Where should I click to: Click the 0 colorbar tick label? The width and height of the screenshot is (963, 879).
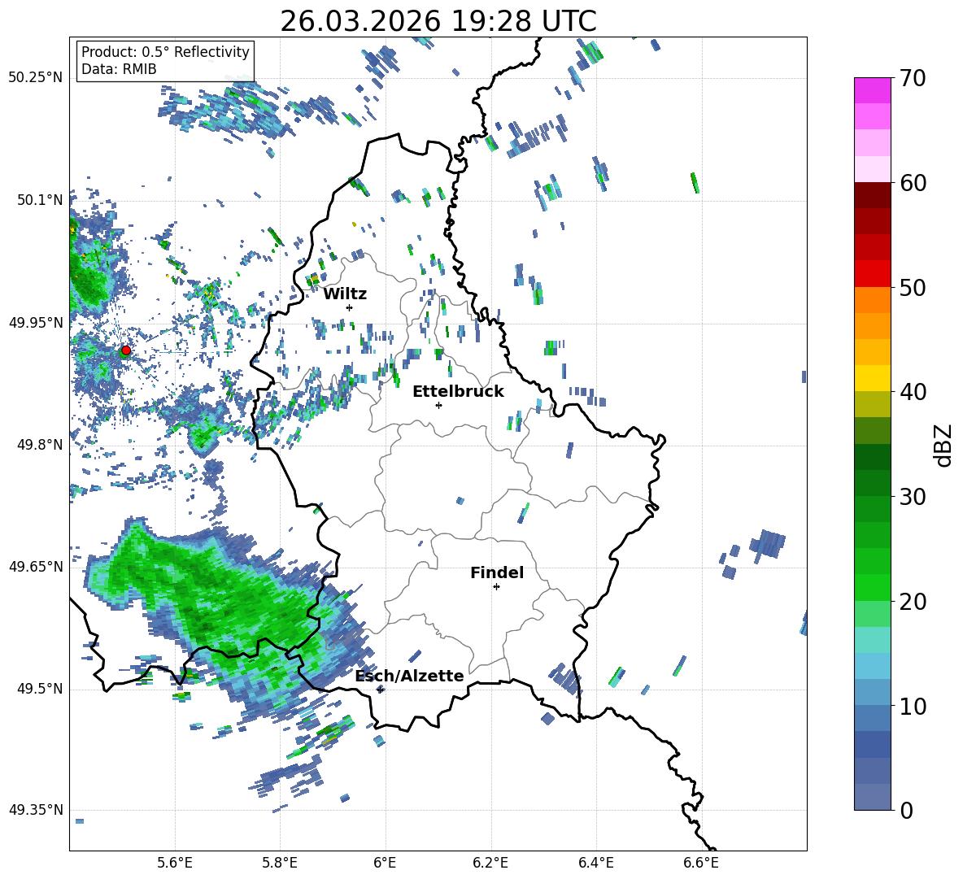click(905, 811)
